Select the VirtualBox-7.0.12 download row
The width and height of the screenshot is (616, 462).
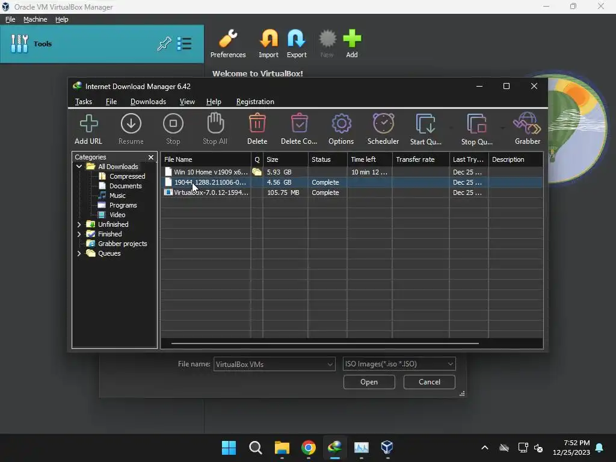coord(352,192)
